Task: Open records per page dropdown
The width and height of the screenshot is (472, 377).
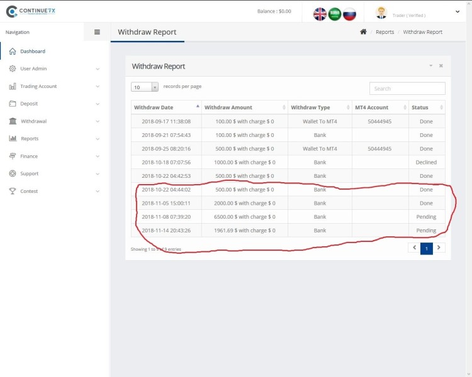Action: click(x=145, y=87)
